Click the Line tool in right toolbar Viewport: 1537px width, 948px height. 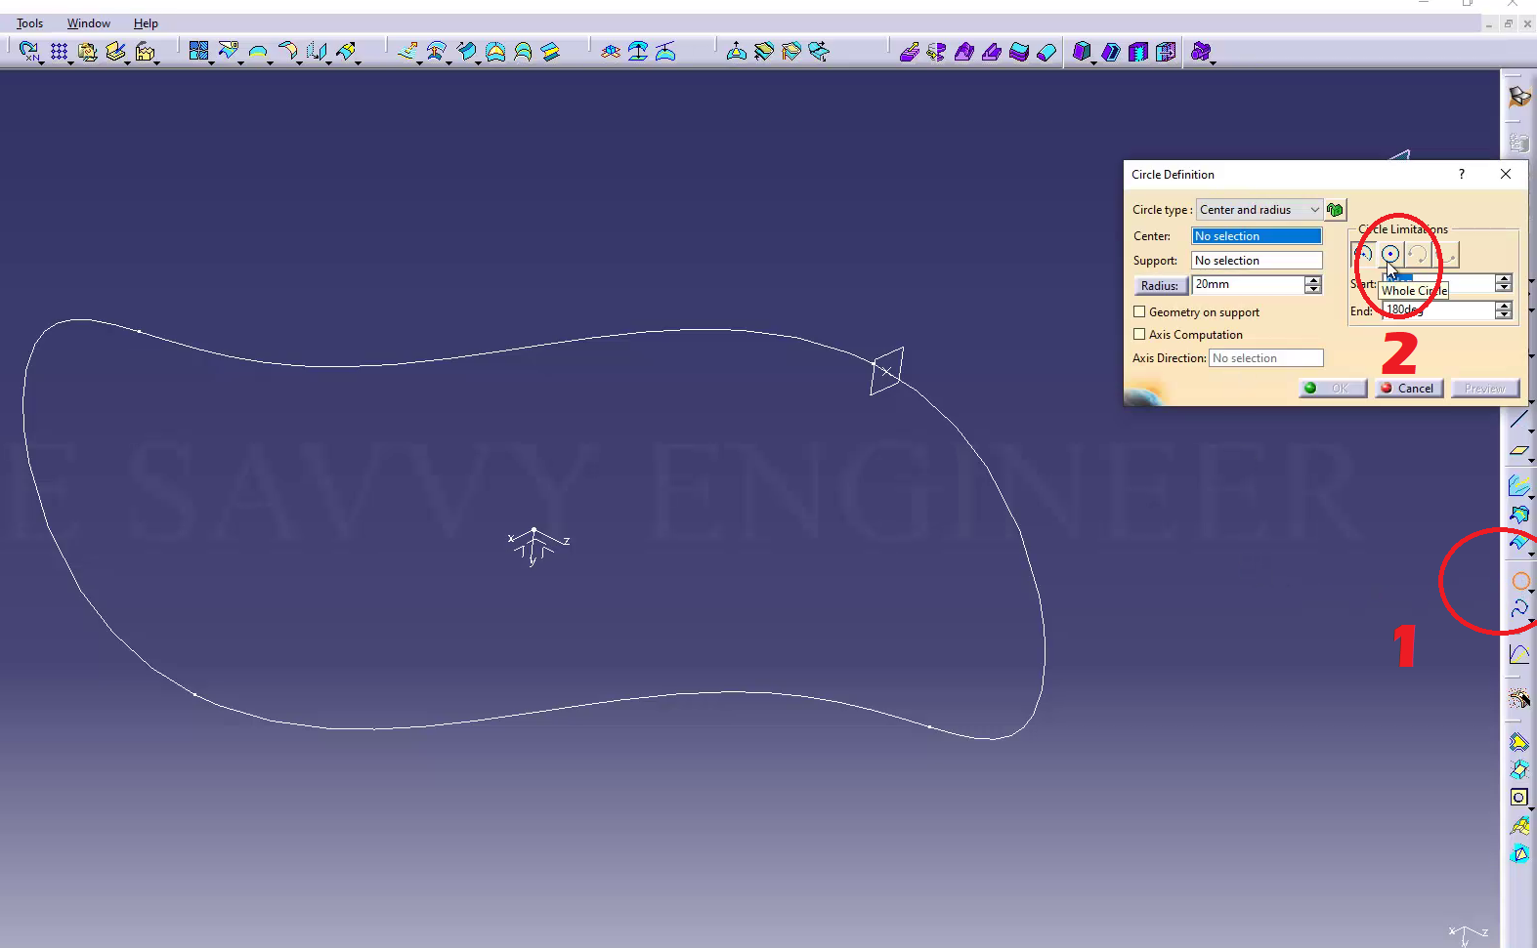pyautogui.click(x=1518, y=421)
